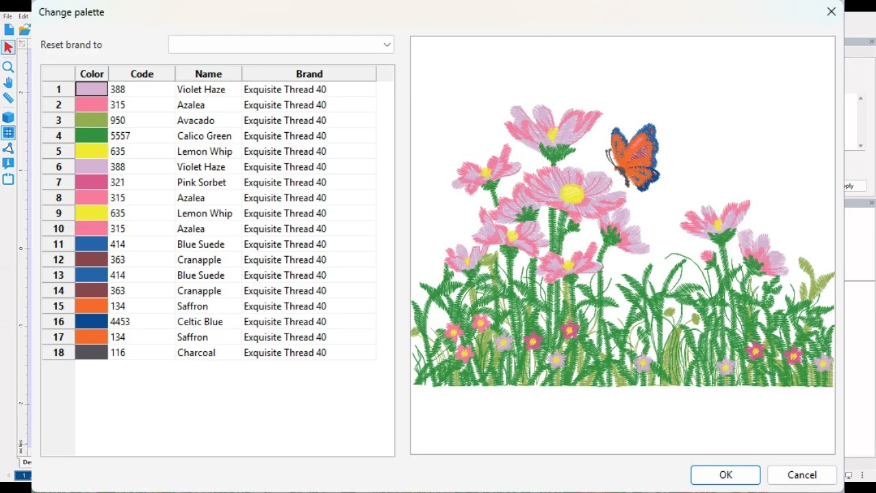Screen dimensions: 876x493
Task: Click the Open folder icon in main toolbar
Action: click(x=25, y=29)
